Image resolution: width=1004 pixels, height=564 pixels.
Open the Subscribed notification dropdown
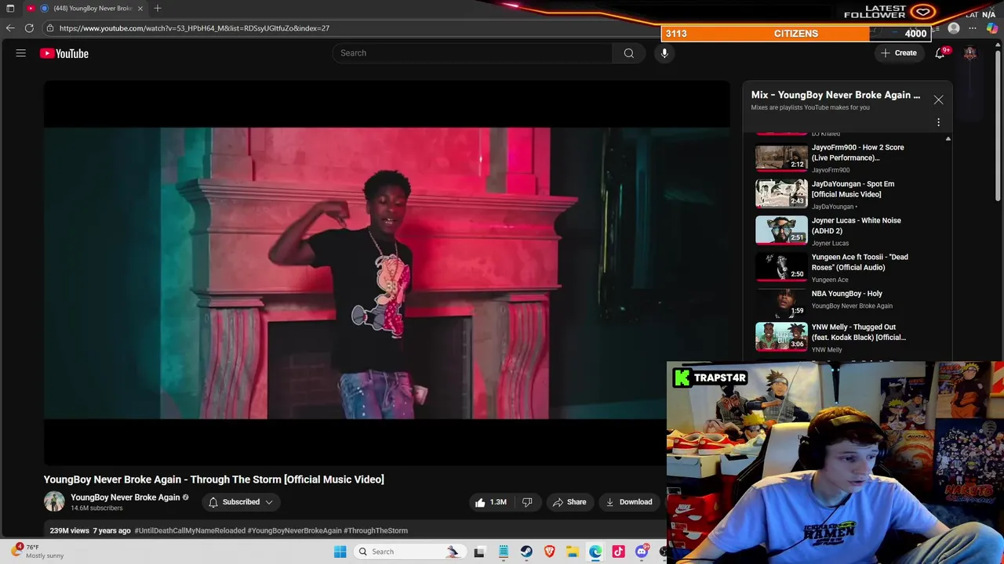pos(242,502)
